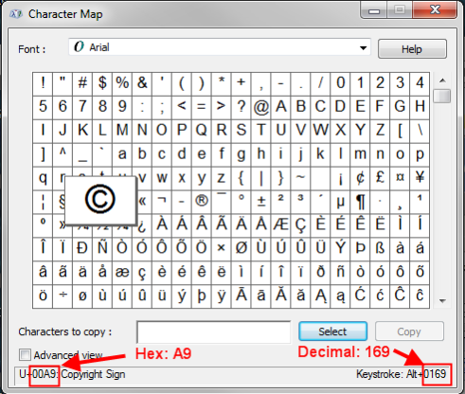The height and width of the screenshot is (394, 465).
Task: Select the yen ¥ currency symbol
Action: (420, 177)
